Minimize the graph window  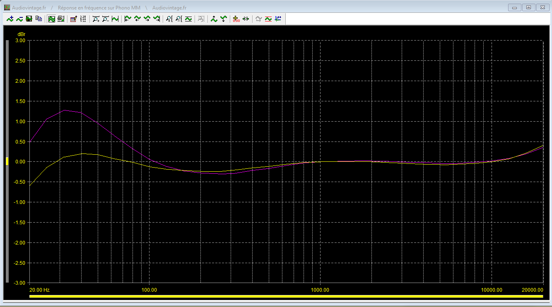[x=515, y=7]
